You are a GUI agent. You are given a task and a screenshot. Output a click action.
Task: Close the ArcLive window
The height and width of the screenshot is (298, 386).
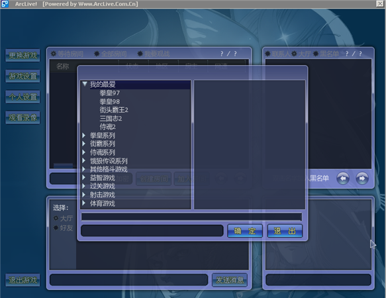pos(380,4)
